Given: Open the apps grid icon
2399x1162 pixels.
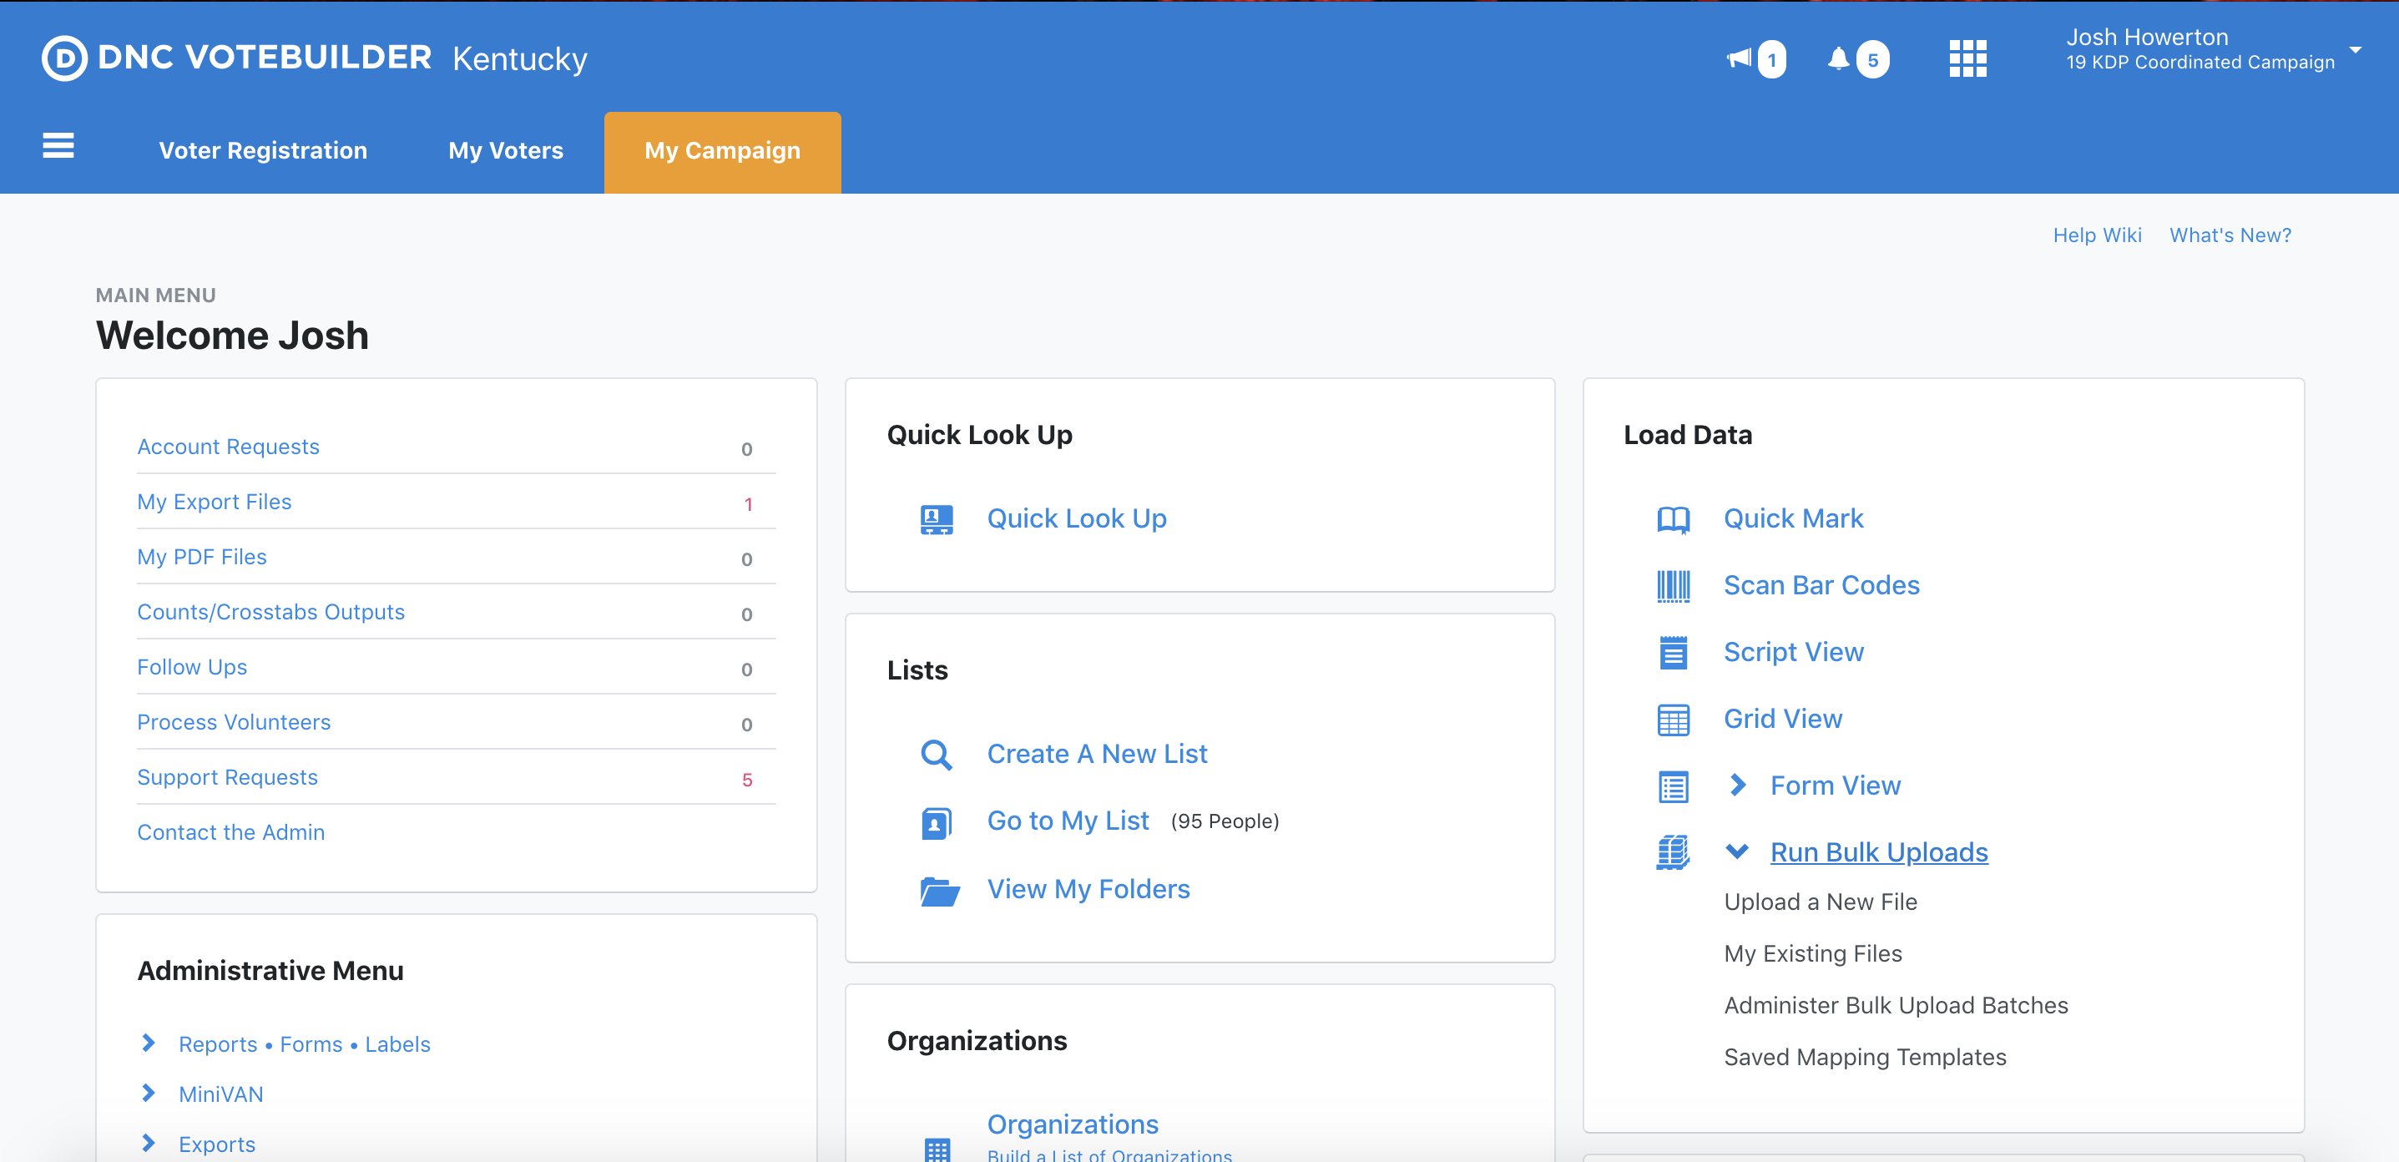Looking at the screenshot, I should (x=1967, y=58).
